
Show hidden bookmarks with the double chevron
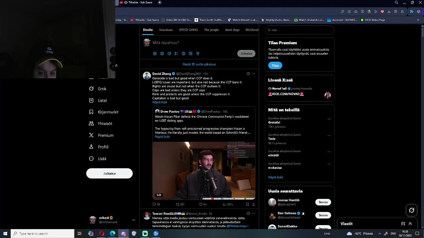[418, 20]
